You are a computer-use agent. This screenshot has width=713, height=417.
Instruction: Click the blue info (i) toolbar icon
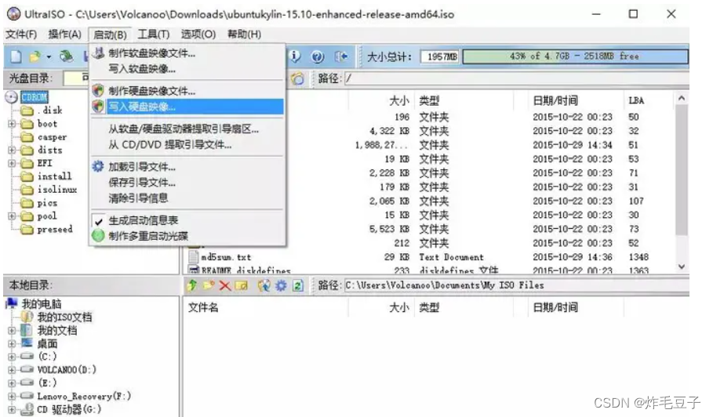click(295, 56)
